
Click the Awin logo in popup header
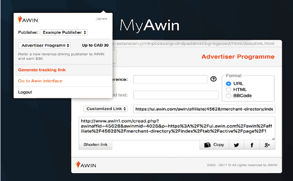pyautogui.click(x=27, y=20)
